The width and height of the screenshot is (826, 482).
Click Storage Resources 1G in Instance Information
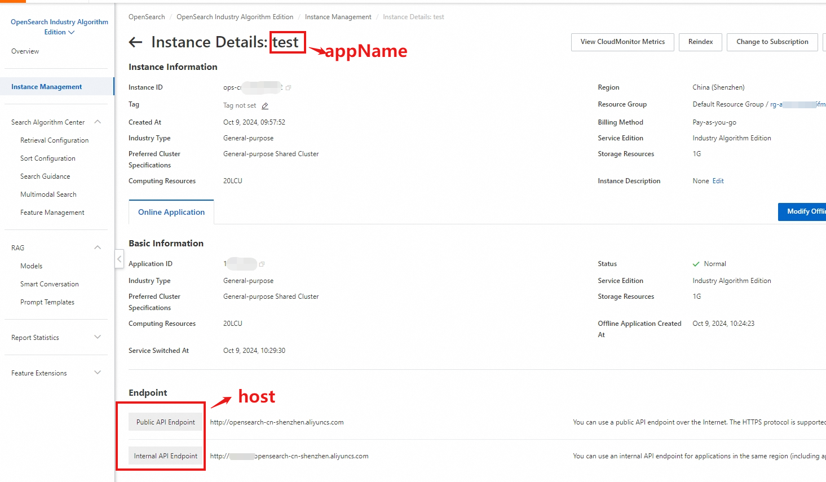tap(697, 154)
